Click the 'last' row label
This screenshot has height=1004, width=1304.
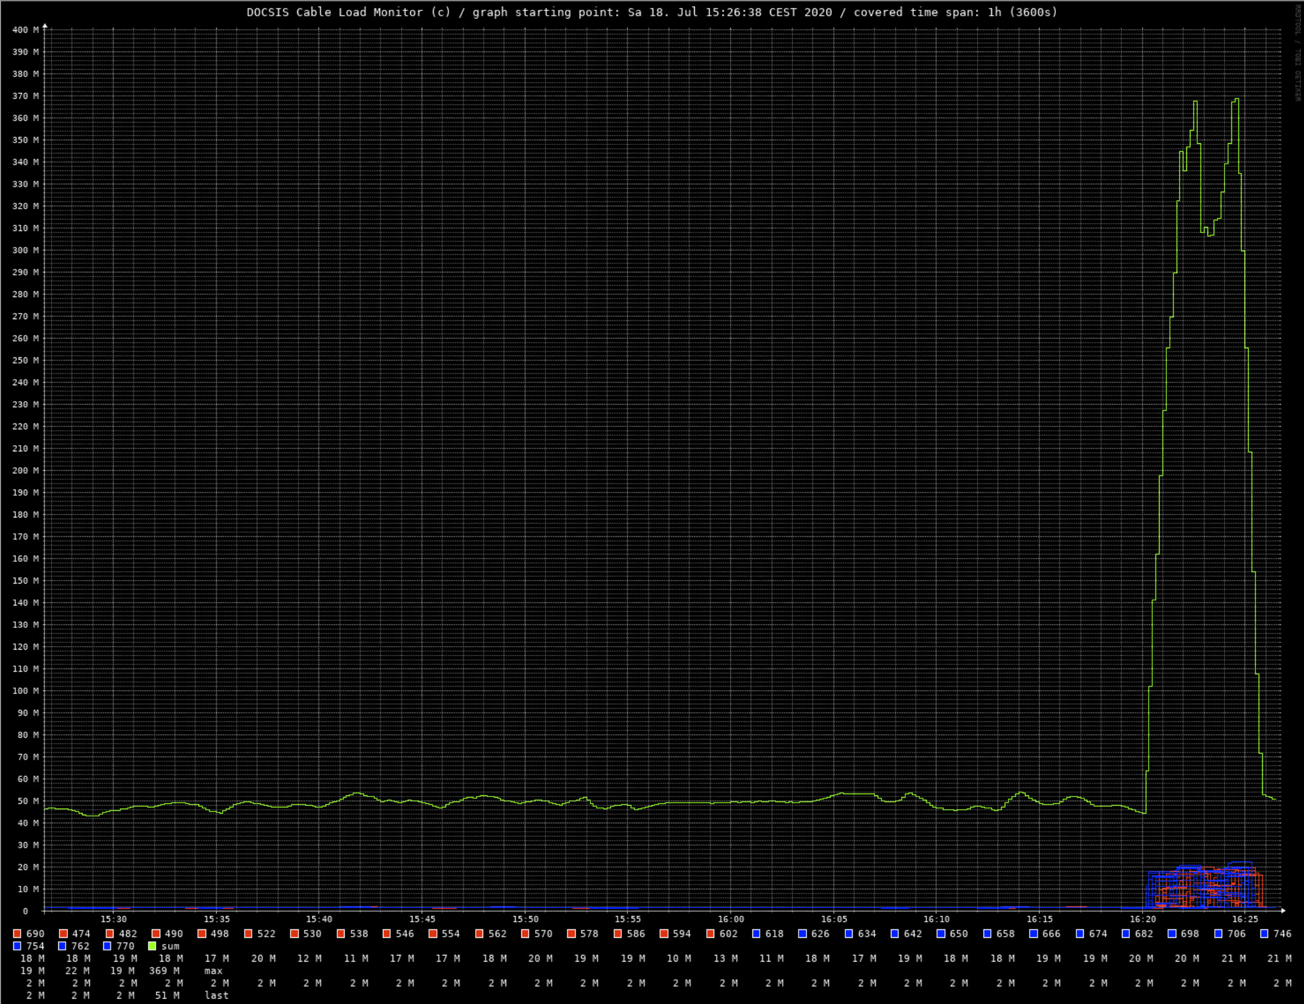point(216,996)
